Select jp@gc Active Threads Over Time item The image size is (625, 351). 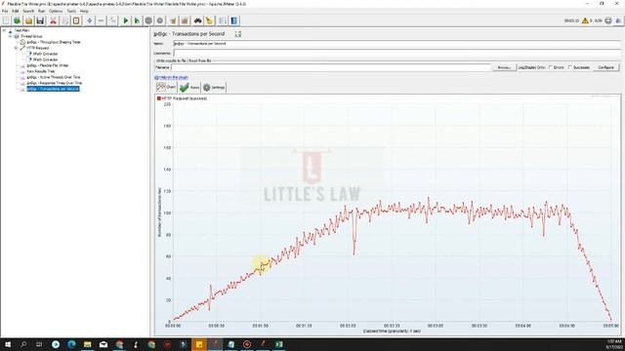pos(54,77)
